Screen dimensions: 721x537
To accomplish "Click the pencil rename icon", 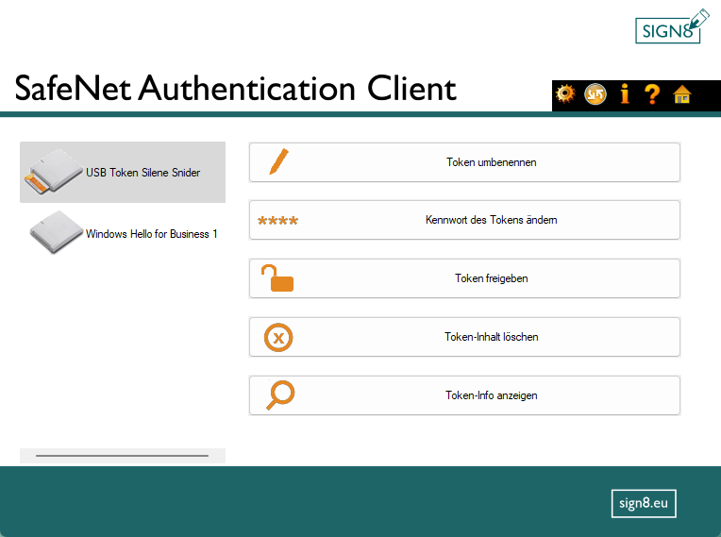I will tap(278, 161).
